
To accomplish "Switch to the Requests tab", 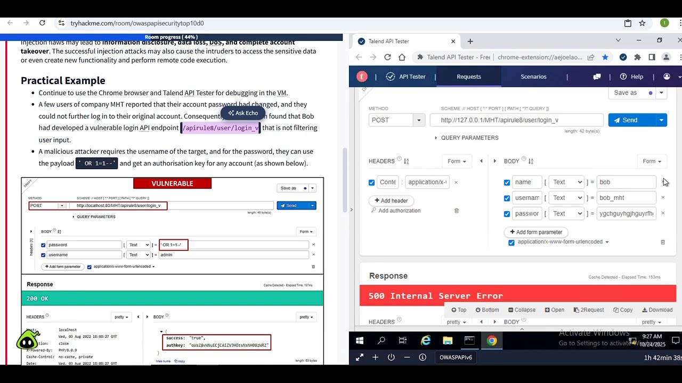I will [x=469, y=77].
